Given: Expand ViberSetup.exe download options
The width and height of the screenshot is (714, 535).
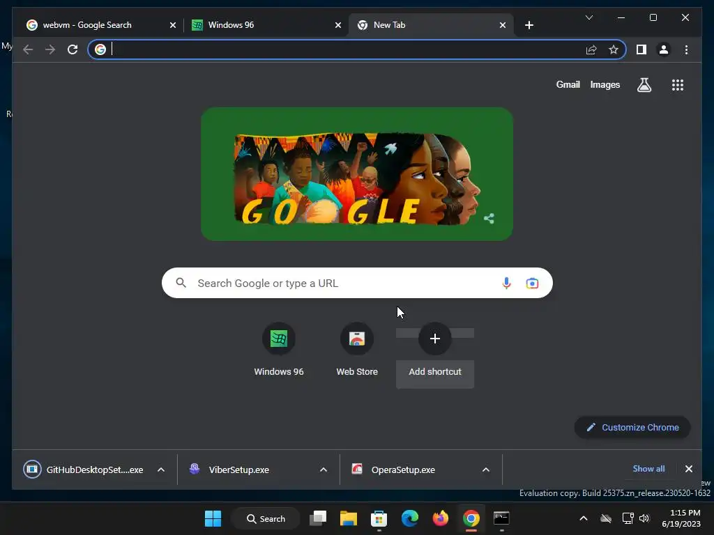Looking at the screenshot, I should click(324, 470).
